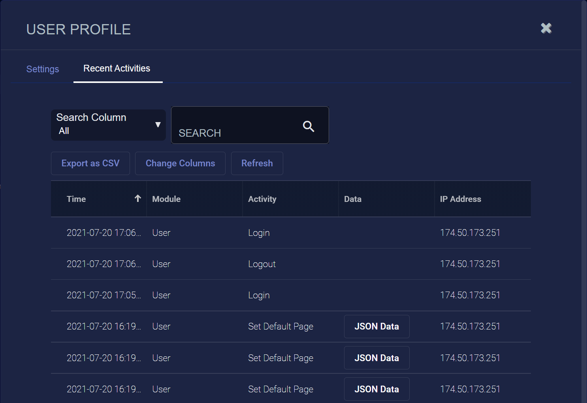Sort by the IP Address column header
The image size is (587, 403).
461,199
